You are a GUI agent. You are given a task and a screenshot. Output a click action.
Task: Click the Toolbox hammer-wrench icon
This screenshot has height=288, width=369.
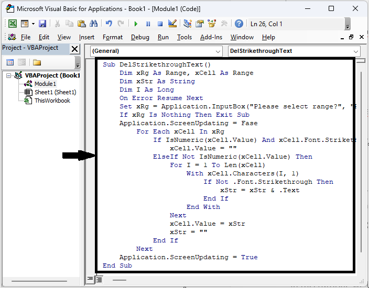point(224,24)
